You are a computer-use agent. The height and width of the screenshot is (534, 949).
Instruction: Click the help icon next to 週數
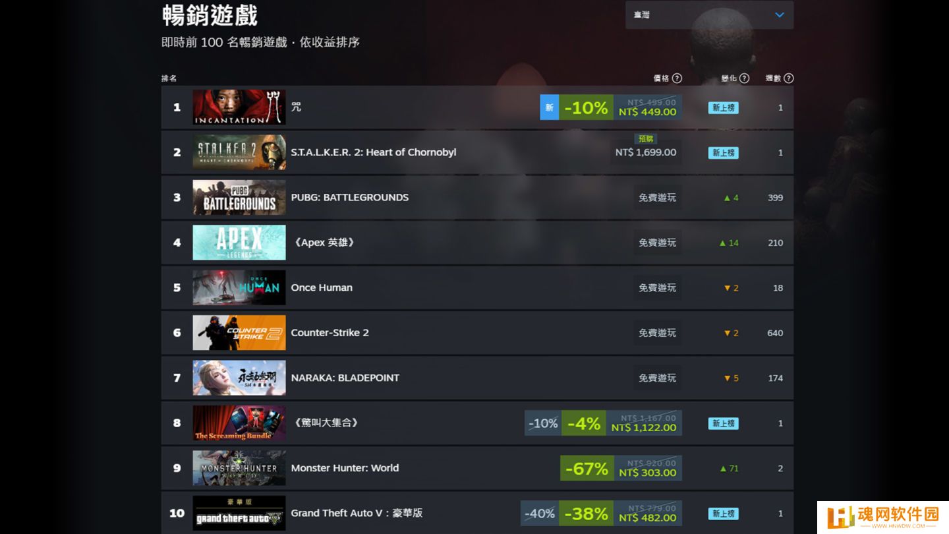[789, 78]
